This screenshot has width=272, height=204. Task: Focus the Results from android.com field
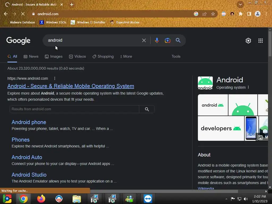coord(74,109)
